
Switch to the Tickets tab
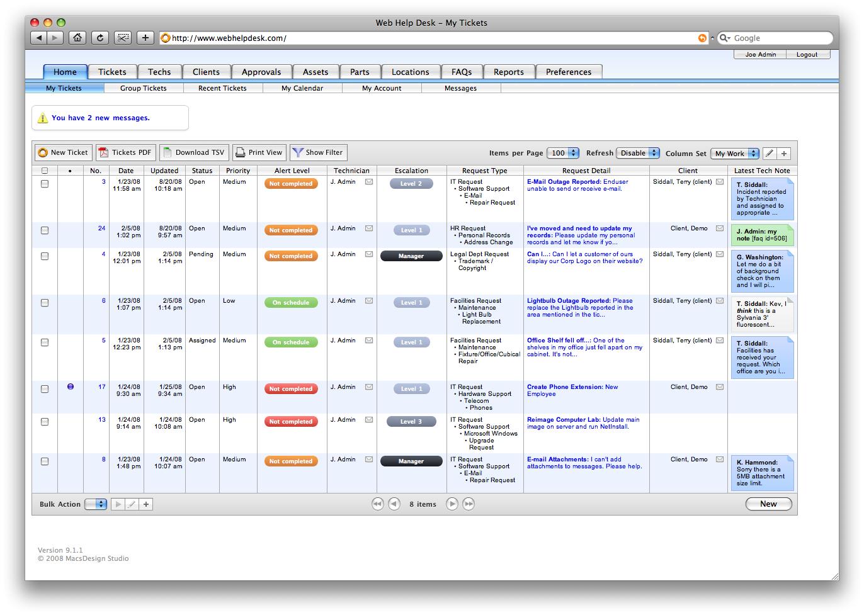tap(112, 72)
